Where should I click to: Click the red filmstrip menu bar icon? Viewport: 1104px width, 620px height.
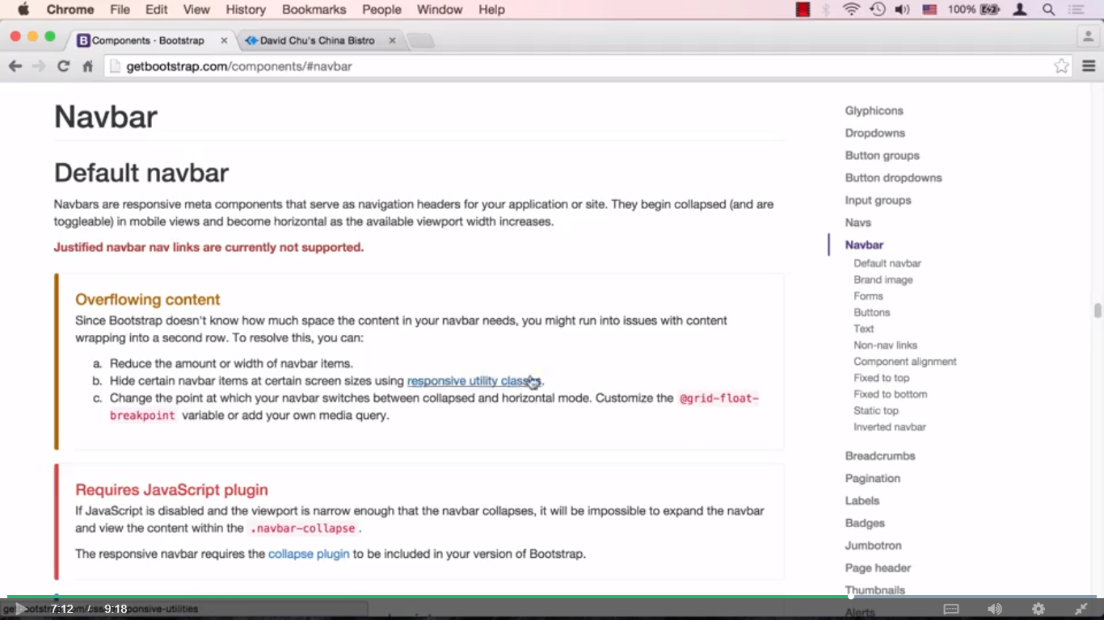click(803, 10)
